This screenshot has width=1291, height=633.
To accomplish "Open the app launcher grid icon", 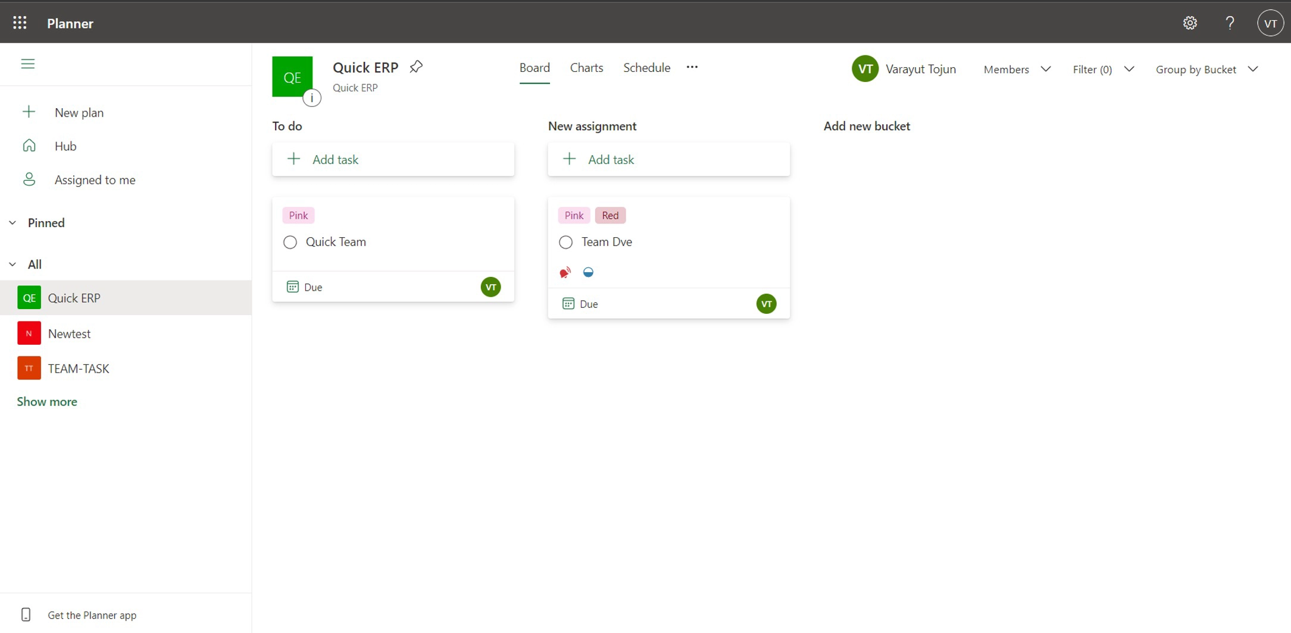I will (20, 23).
